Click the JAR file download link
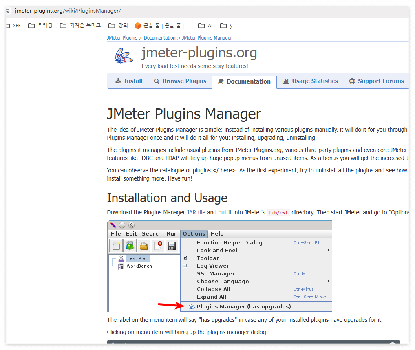 (x=196, y=212)
